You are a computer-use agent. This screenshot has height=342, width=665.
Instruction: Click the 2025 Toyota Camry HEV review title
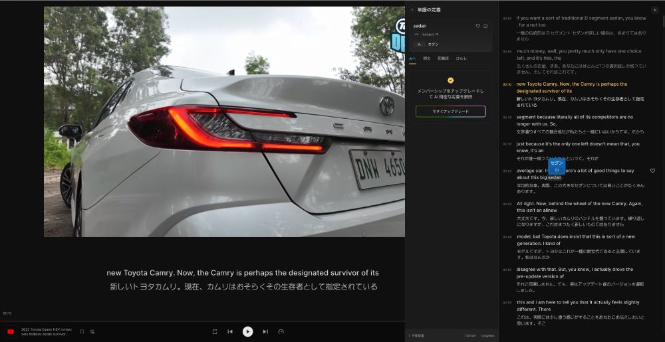tap(47, 331)
